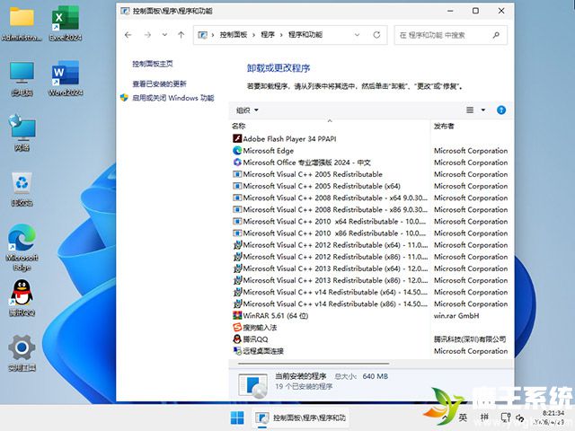Open the 组织 (Organize) dropdown menu
This screenshot has width=575, height=431.
click(247, 110)
